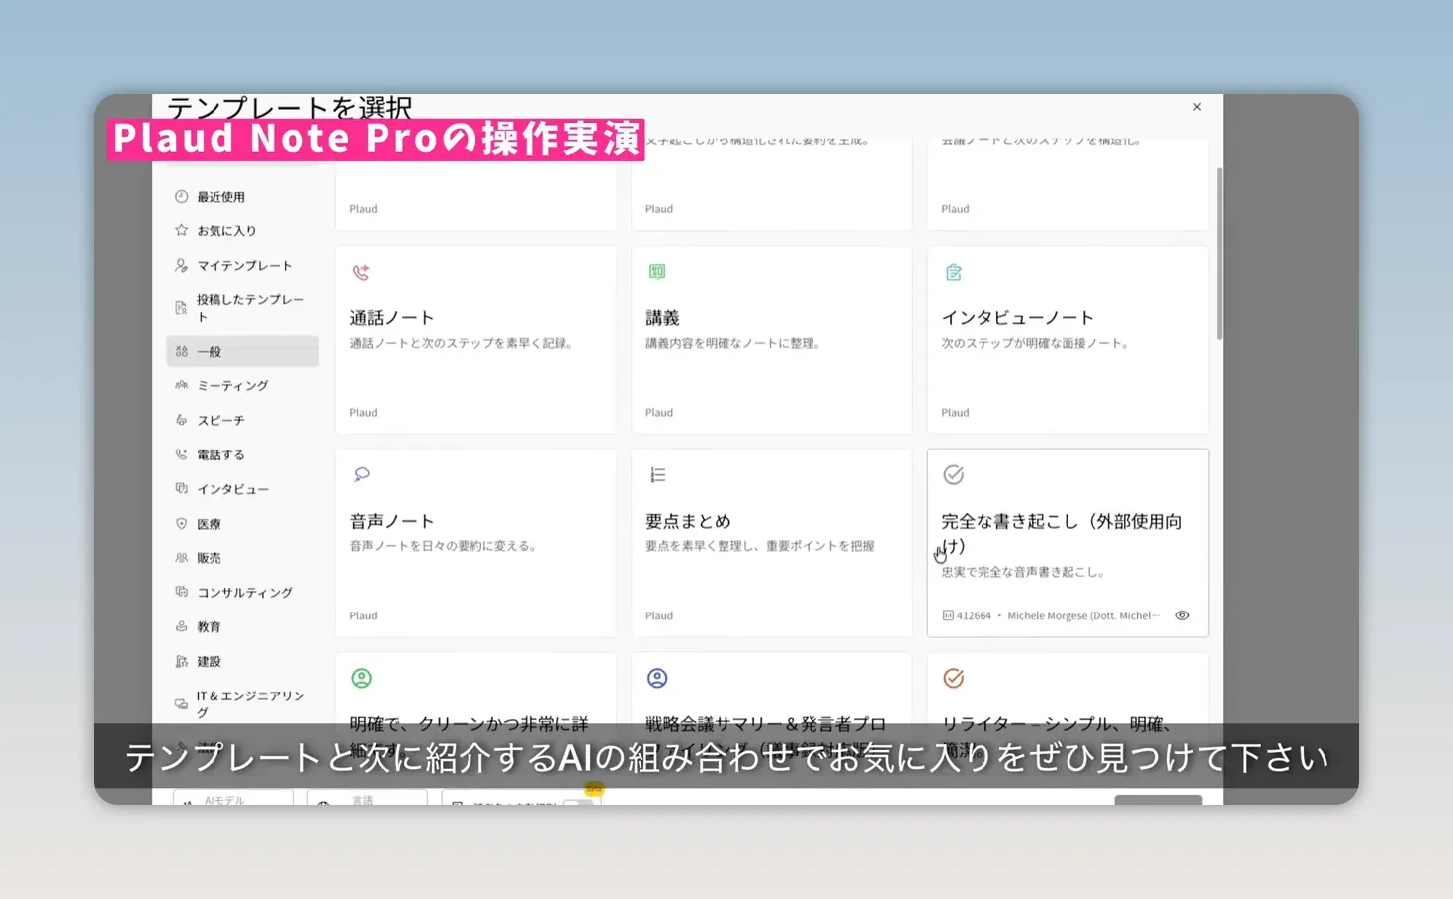Open the お気に入り category

click(242, 230)
